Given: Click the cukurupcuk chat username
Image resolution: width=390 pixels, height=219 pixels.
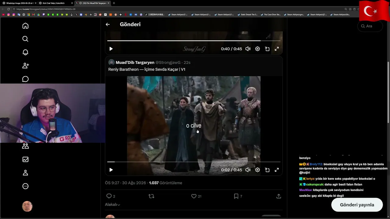Looking at the screenshot, I should (x=315, y=184).
